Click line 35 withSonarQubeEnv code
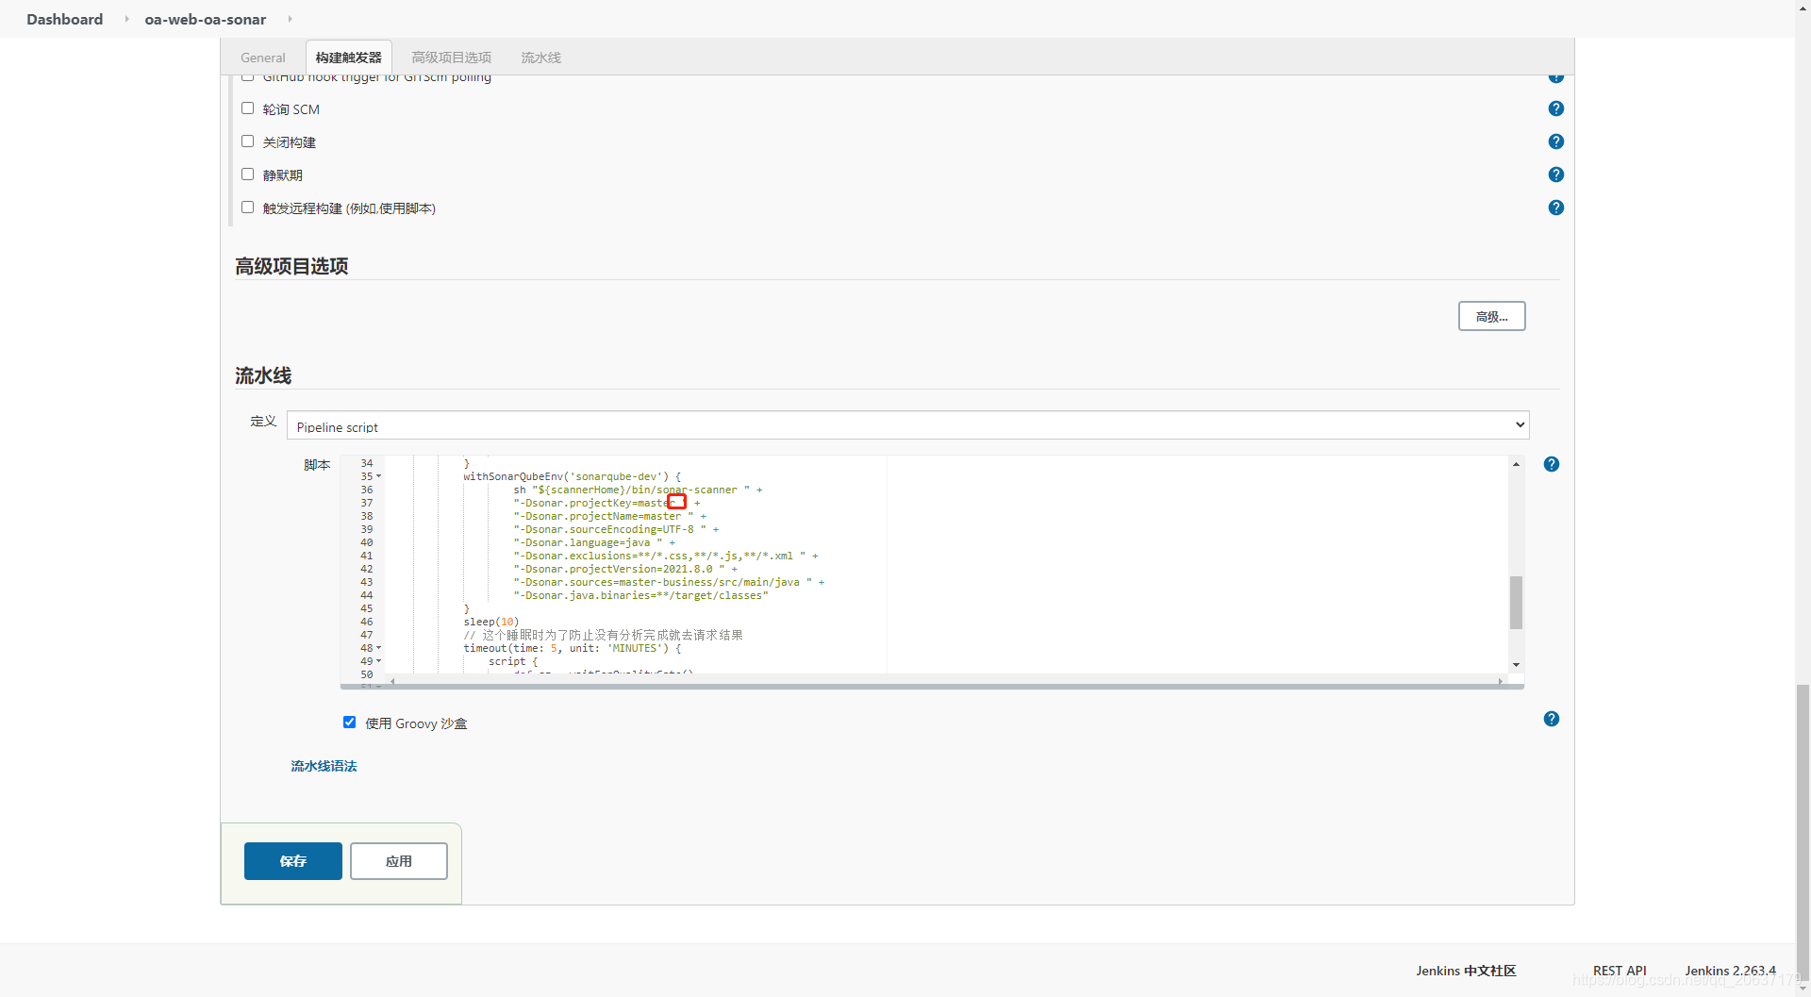The width and height of the screenshot is (1811, 997). 572,476
